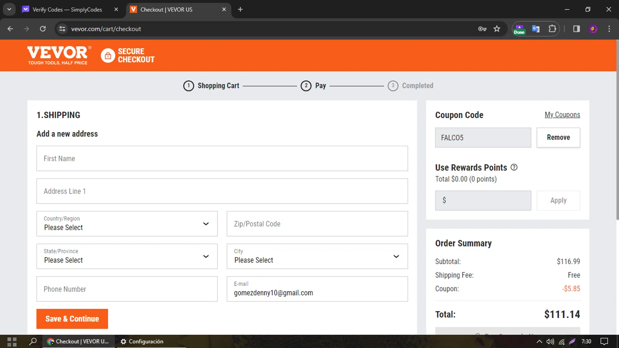Click the Completed step indicator
The width and height of the screenshot is (619, 348).
tap(411, 86)
